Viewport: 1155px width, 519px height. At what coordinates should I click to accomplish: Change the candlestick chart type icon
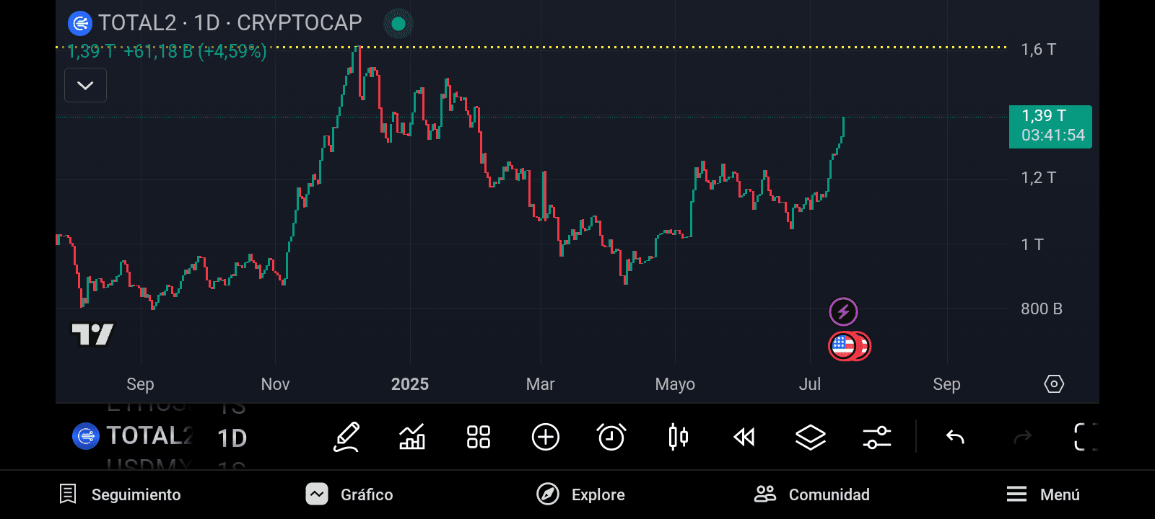(x=678, y=437)
